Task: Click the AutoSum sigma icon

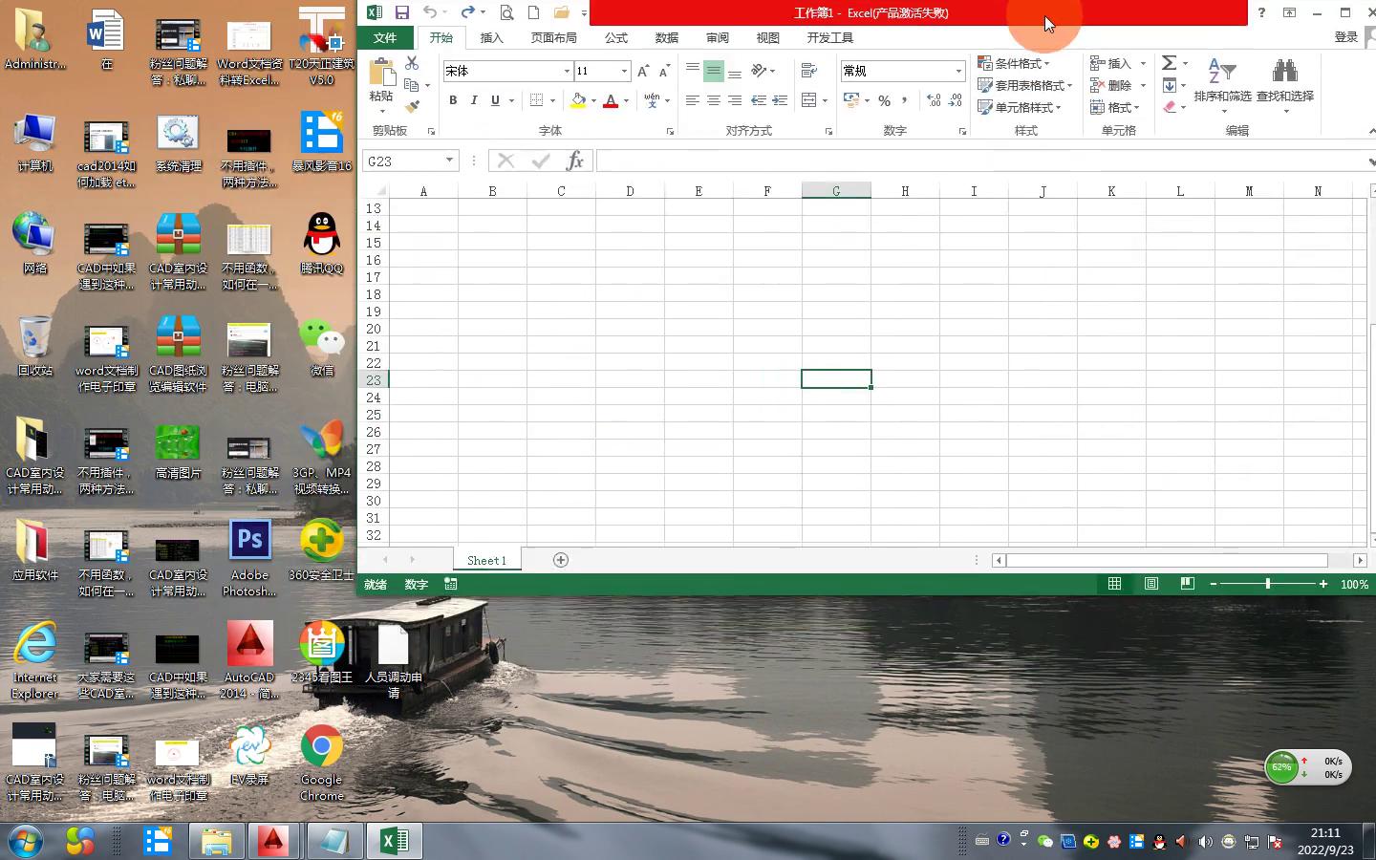Action: [1169, 63]
